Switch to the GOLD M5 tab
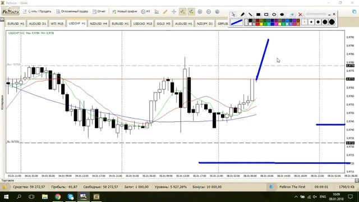The width and height of the screenshot is (359, 202). (163, 24)
